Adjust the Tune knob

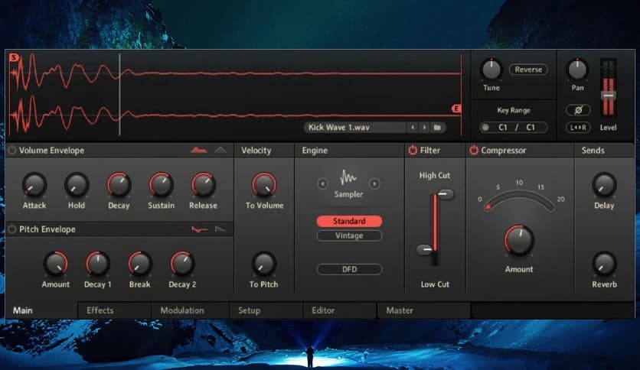point(491,70)
